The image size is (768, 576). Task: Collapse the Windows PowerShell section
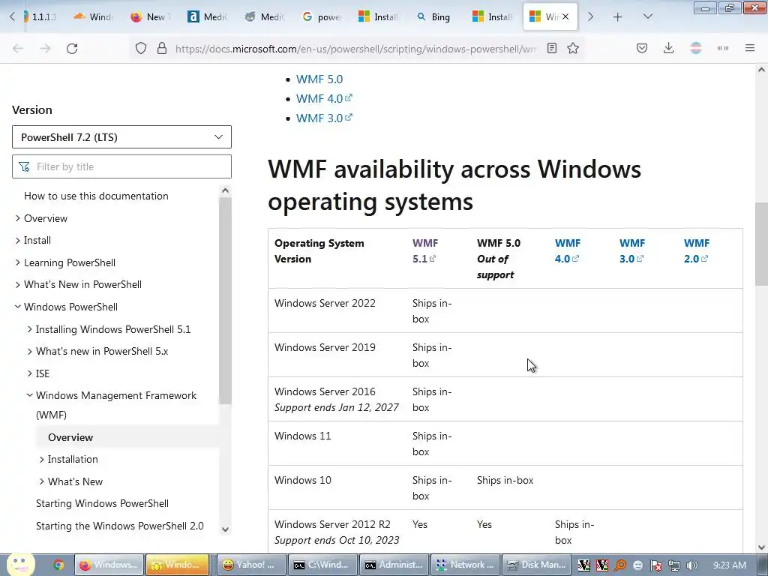pyautogui.click(x=18, y=307)
